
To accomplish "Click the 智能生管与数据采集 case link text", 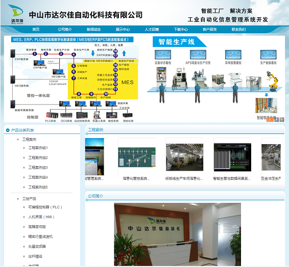I will [x=232, y=178].
